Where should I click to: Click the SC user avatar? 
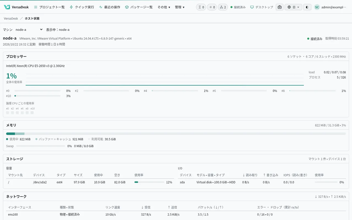[317, 7]
